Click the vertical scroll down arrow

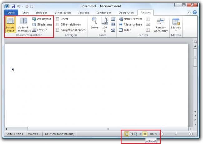pos(195,112)
